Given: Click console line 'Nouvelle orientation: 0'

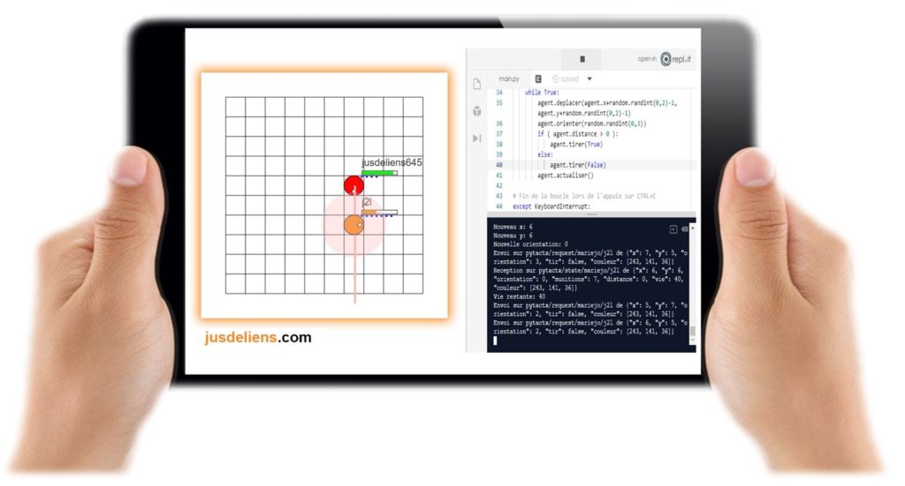Looking at the screenshot, I should pos(530,244).
